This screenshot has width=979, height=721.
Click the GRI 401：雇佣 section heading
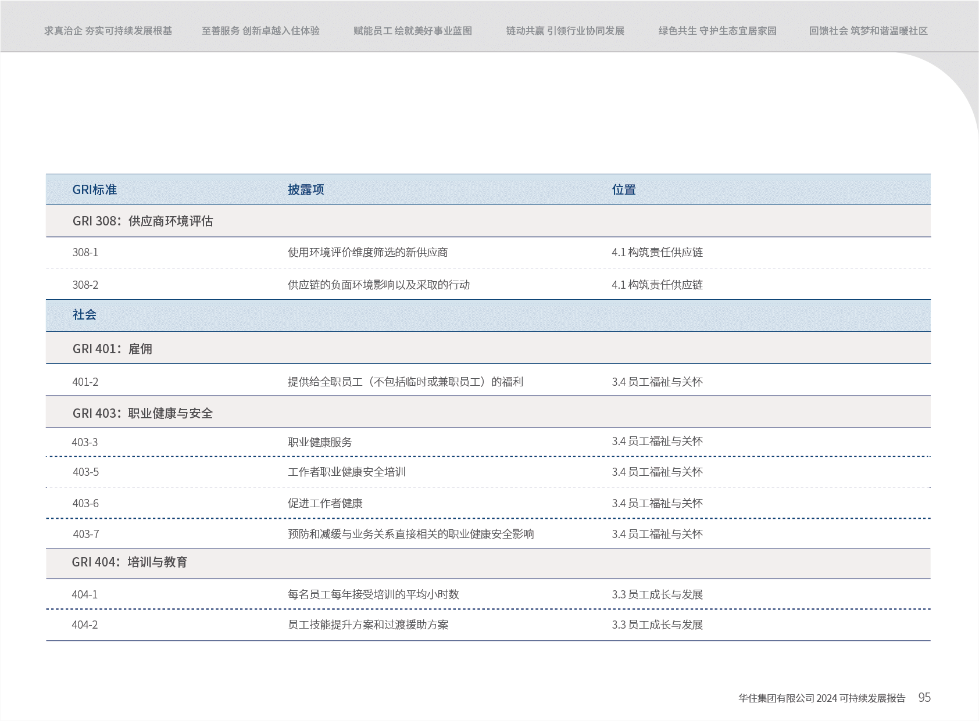pos(112,349)
